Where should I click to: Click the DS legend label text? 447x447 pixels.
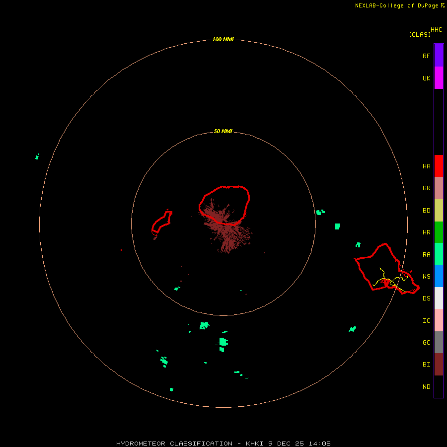coord(427,298)
